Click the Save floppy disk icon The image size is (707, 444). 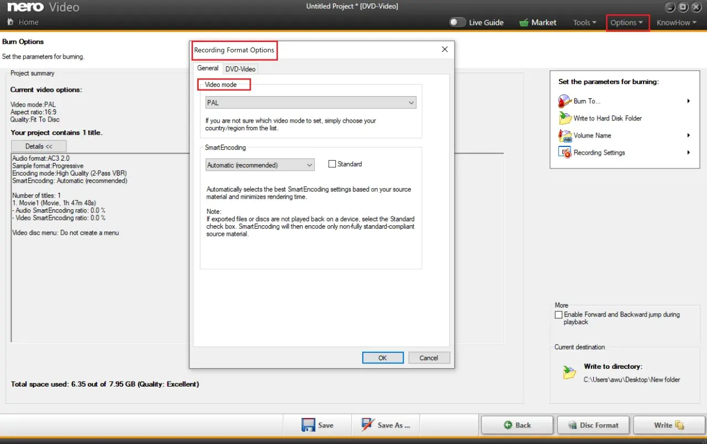tap(308, 425)
